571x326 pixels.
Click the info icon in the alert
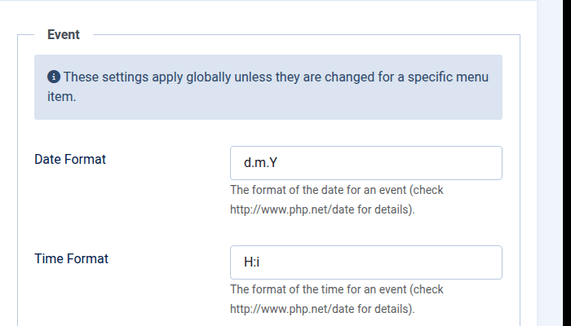click(54, 77)
